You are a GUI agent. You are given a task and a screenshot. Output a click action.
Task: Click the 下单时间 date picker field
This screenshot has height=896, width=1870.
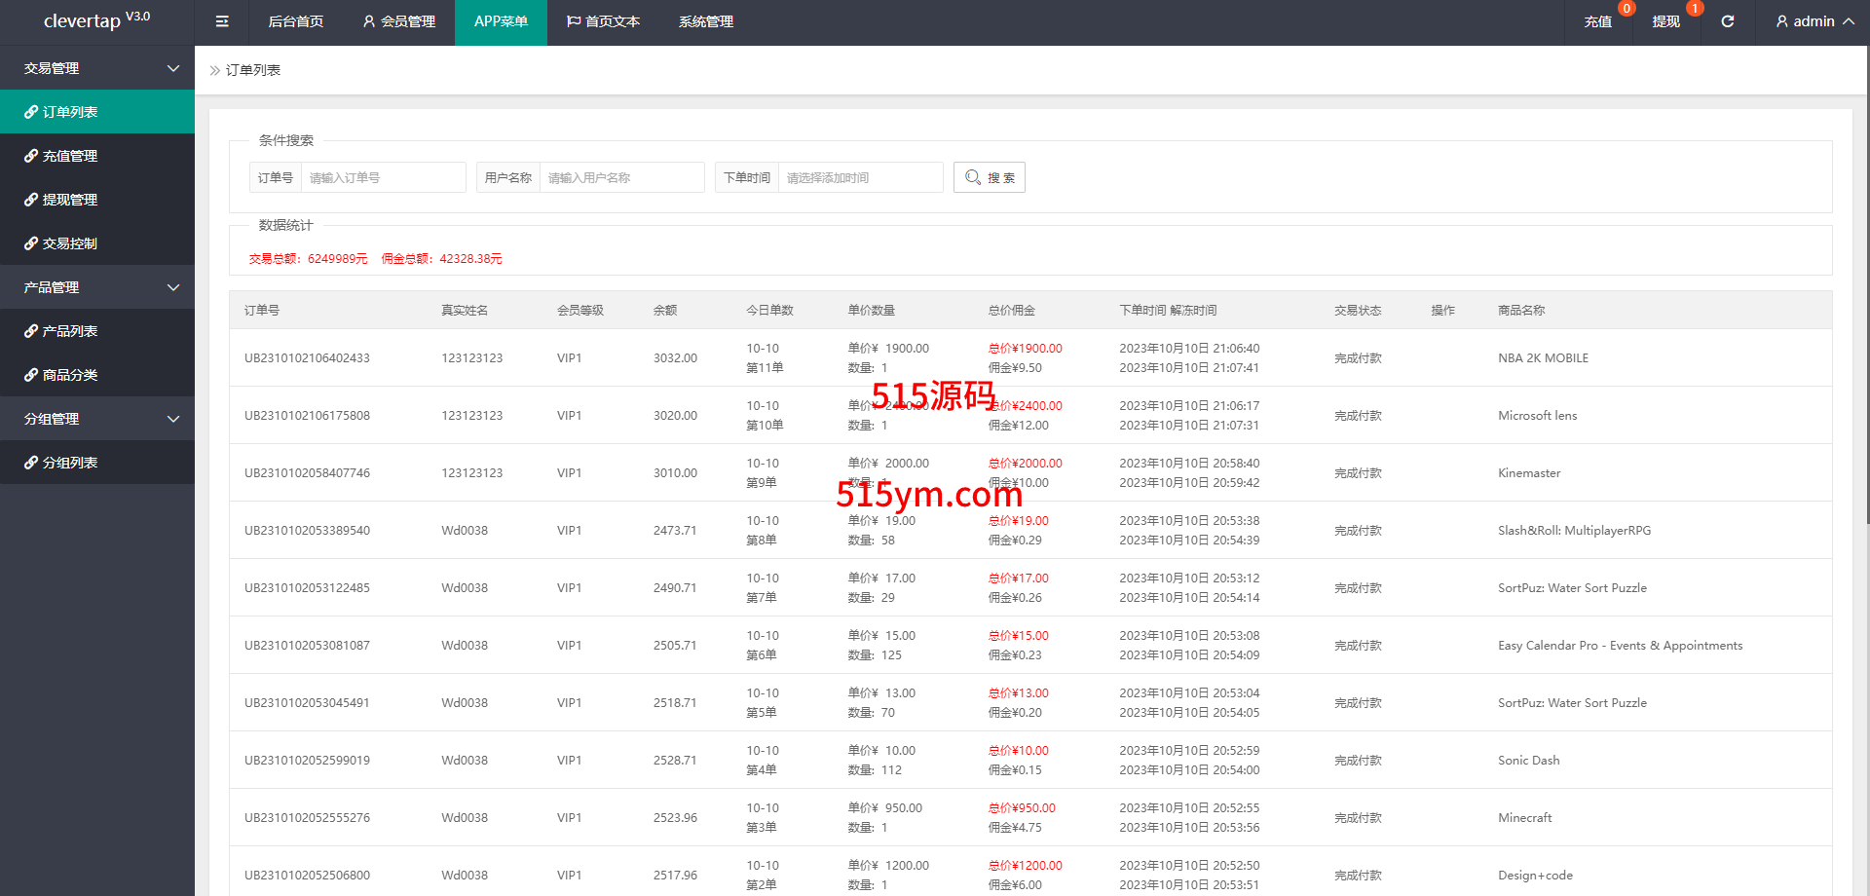tap(860, 177)
